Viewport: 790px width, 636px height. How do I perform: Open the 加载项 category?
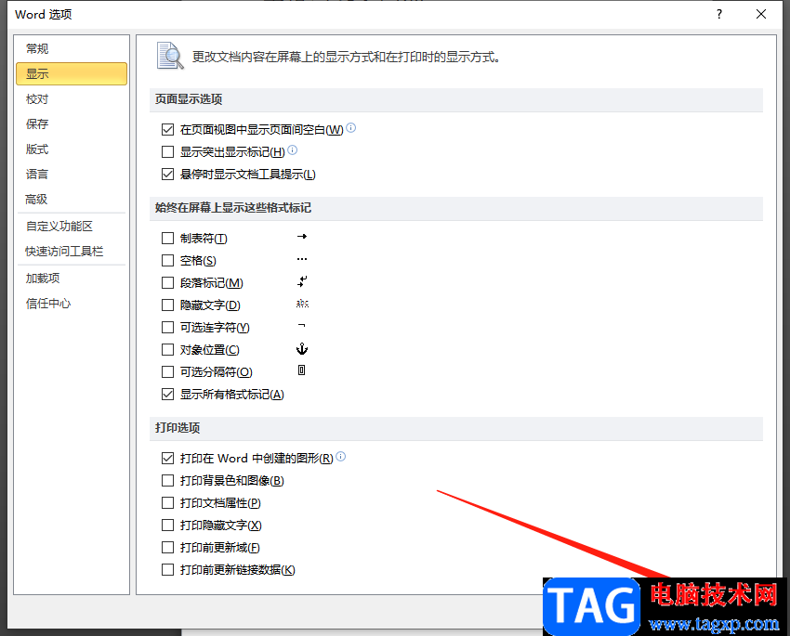(x=71, y=279)
